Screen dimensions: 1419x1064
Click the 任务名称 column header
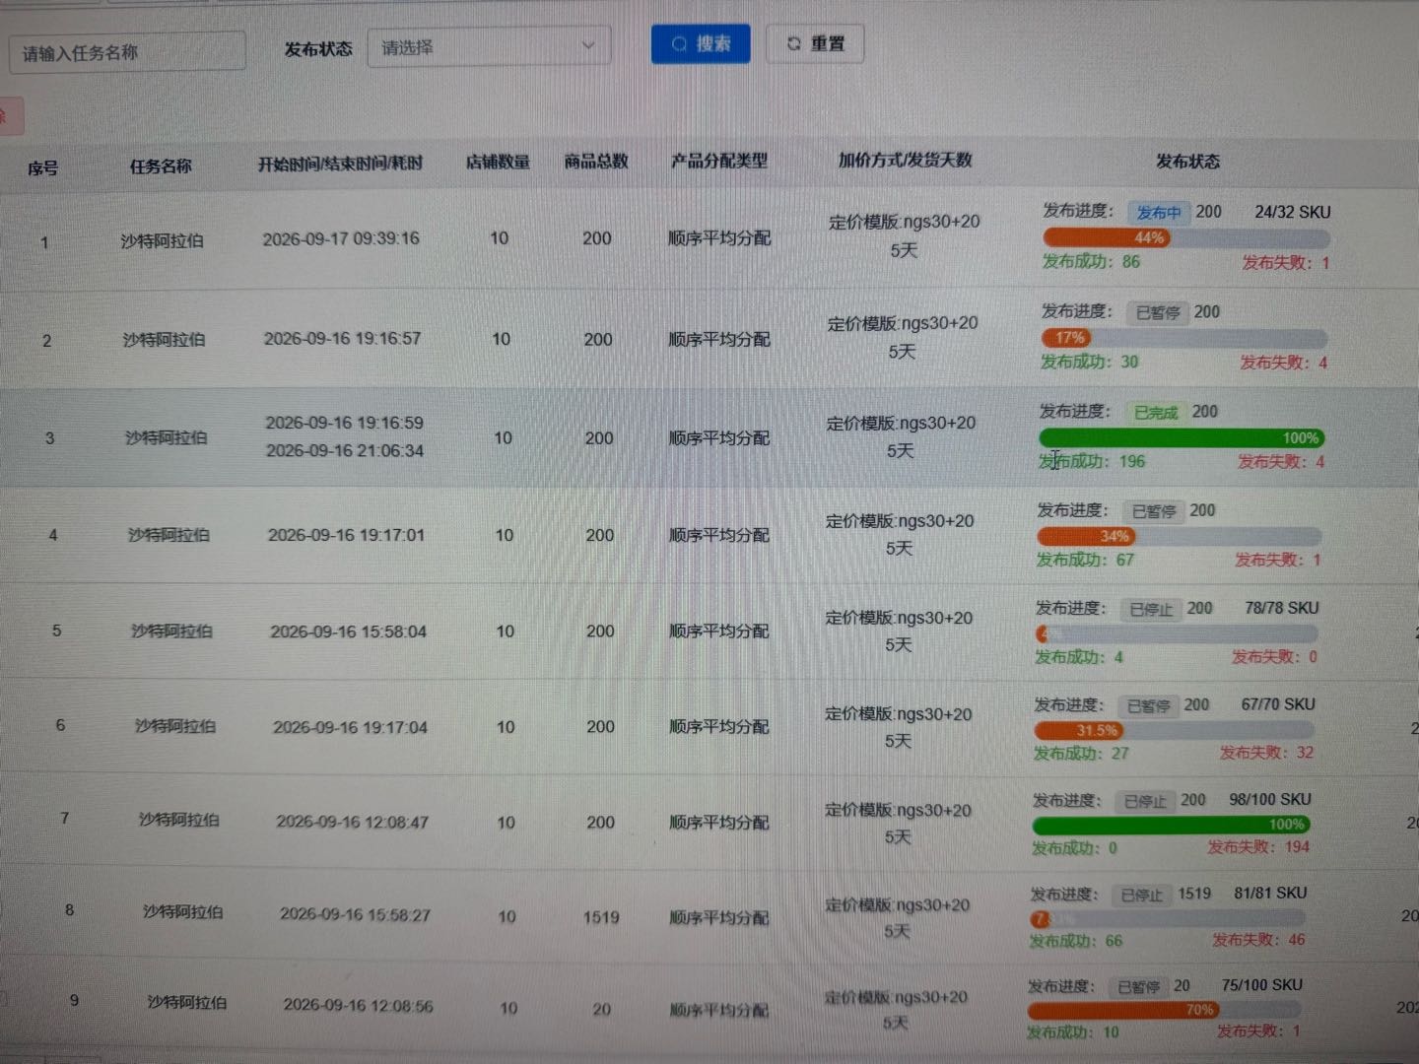coord(161,166)
